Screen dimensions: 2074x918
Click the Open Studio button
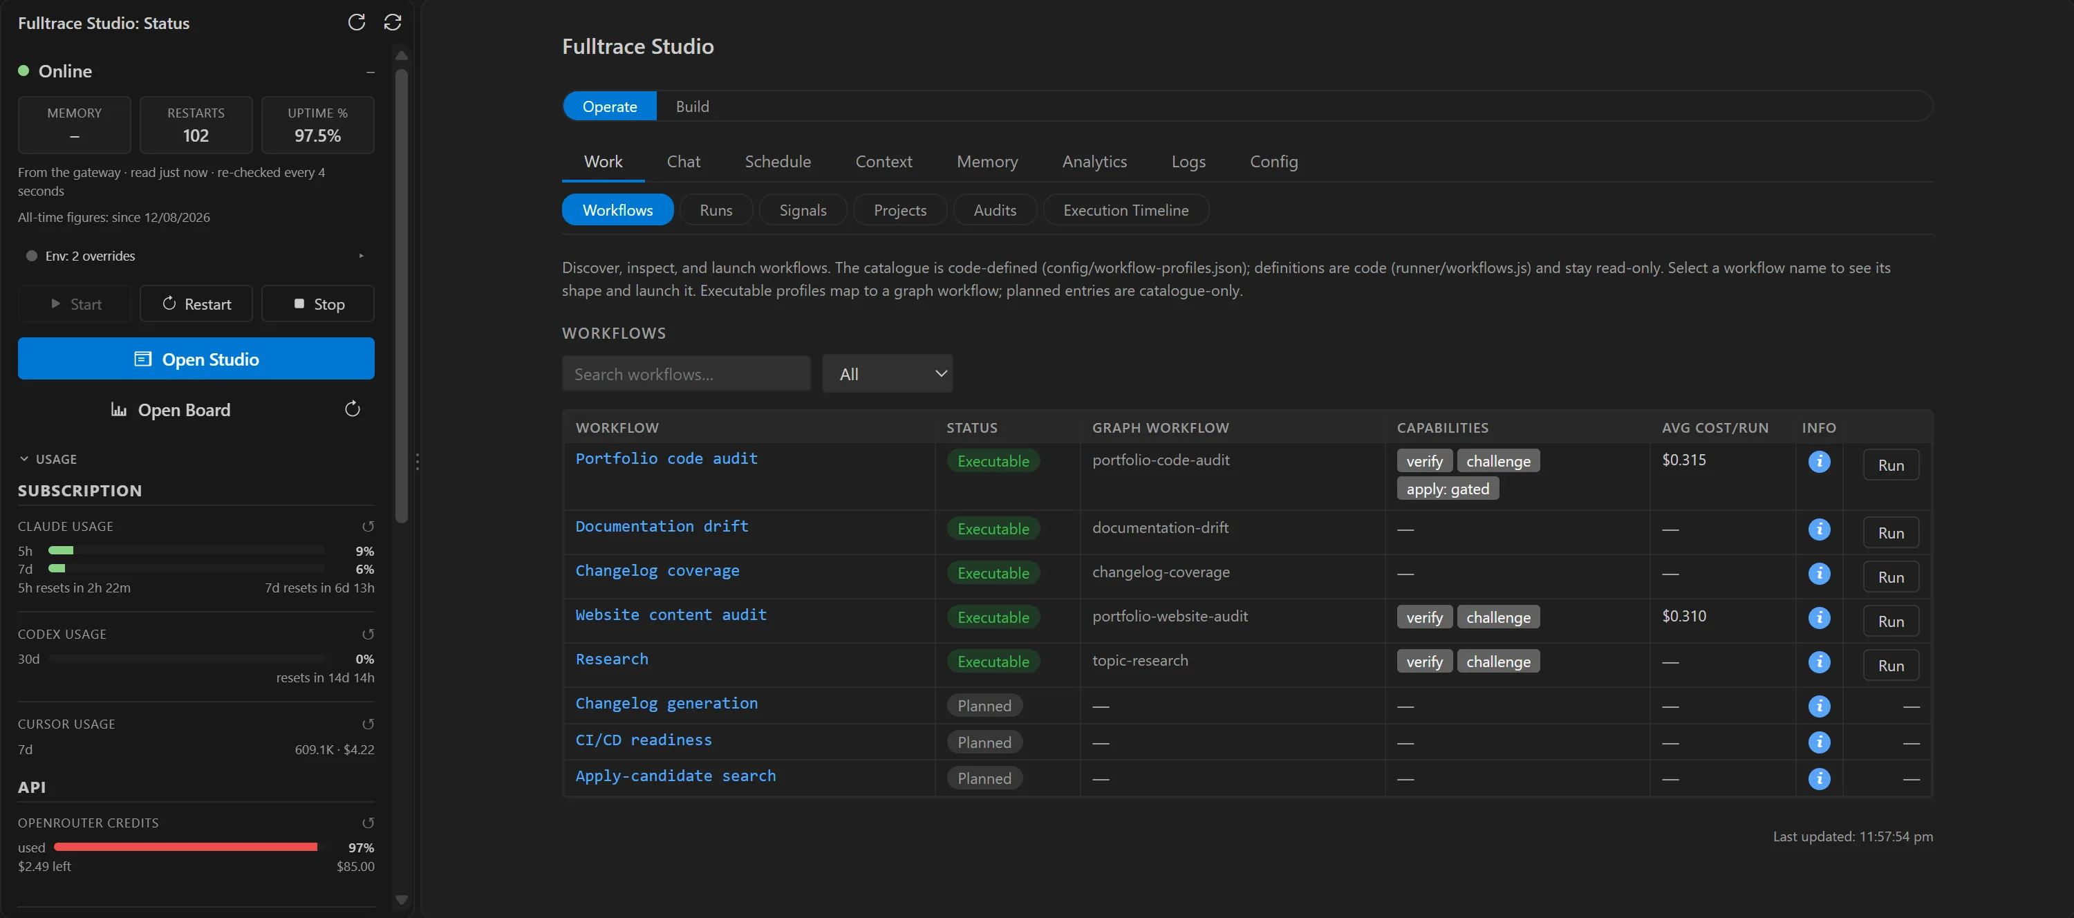(x=196, y=358)
